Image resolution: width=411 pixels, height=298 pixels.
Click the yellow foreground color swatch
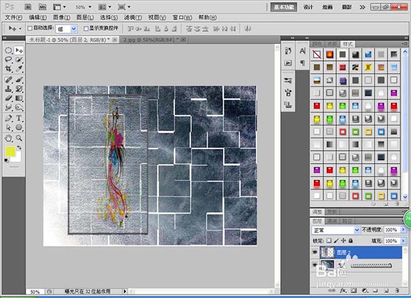click(10, 151)
